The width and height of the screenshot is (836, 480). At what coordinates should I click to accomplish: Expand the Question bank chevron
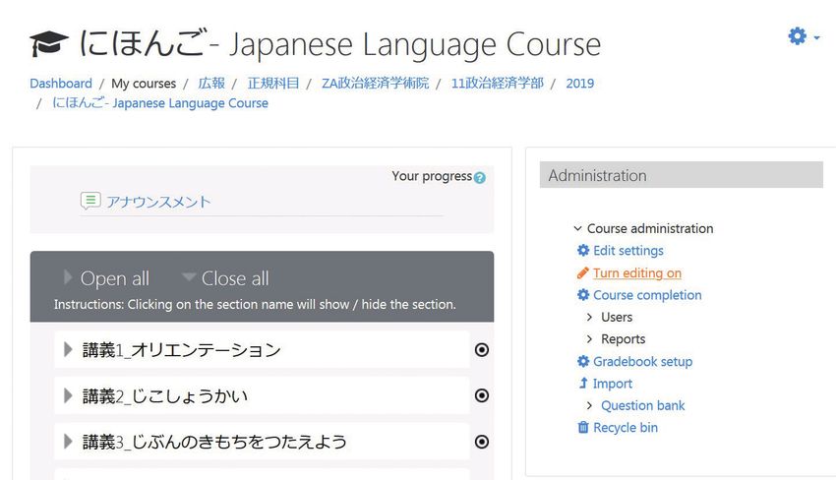point(589,405)
